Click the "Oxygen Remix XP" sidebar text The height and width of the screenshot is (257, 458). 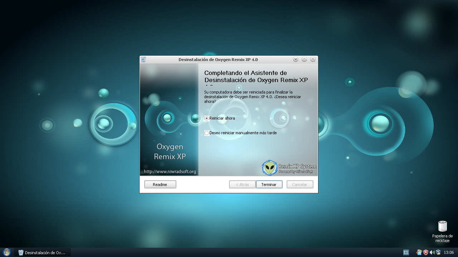(170, 151)
